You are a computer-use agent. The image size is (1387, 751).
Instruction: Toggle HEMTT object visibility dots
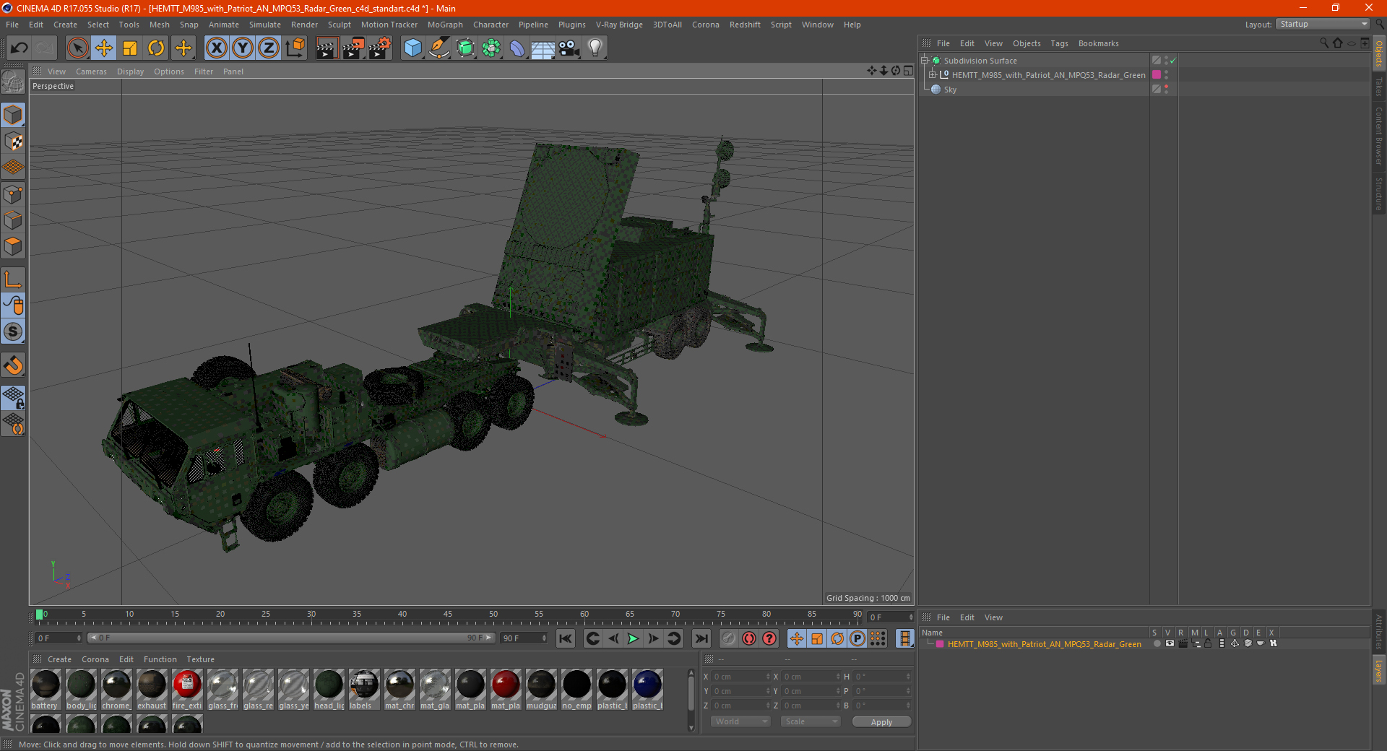(x=1166, y=75)
